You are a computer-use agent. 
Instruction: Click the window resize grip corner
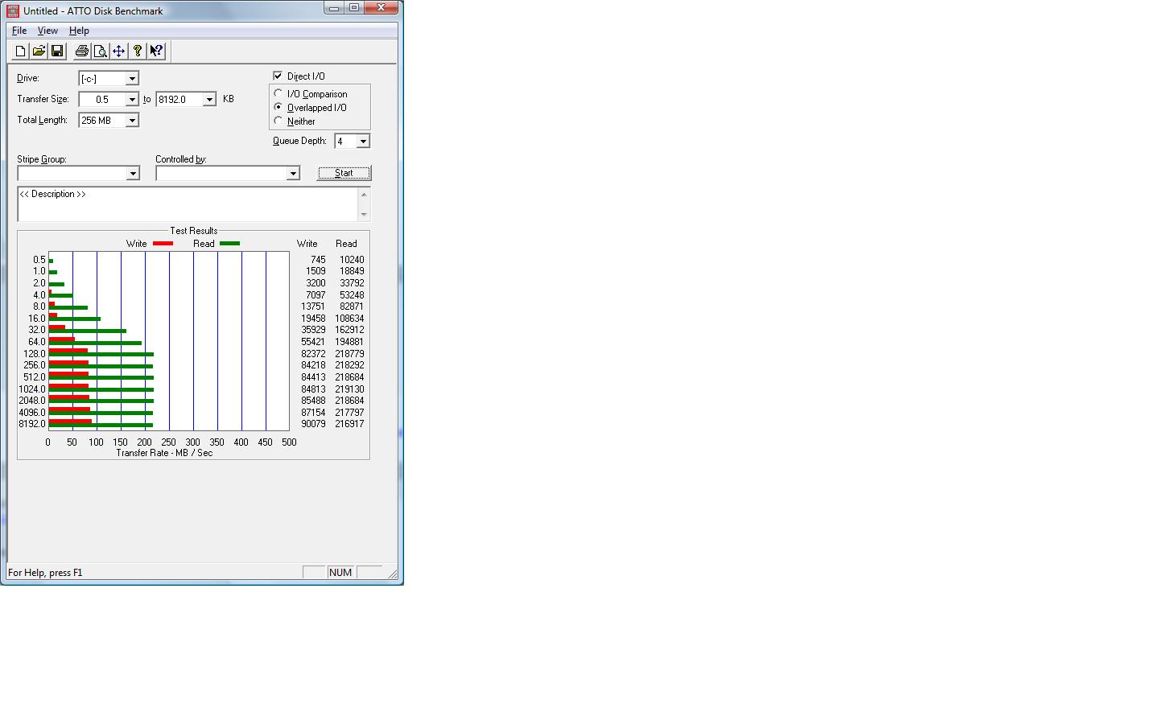[x=392, y=574]
